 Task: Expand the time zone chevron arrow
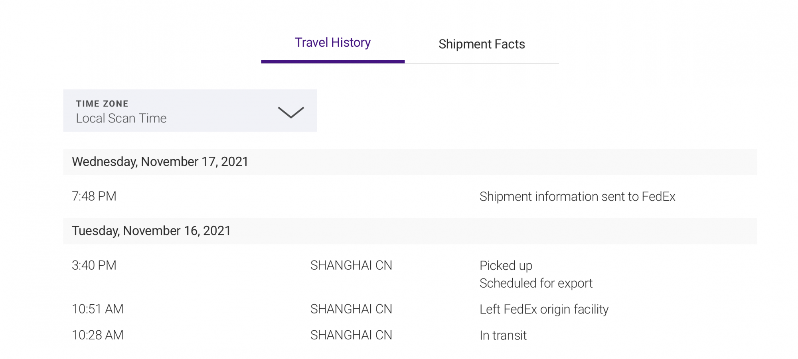click(290, 112)
